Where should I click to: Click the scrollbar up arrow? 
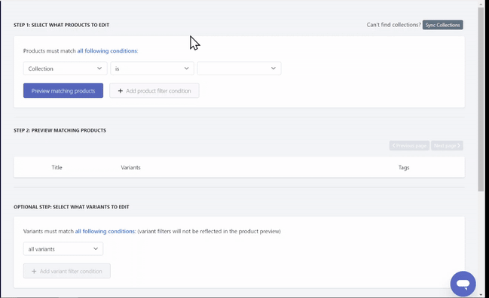point(481,4)
